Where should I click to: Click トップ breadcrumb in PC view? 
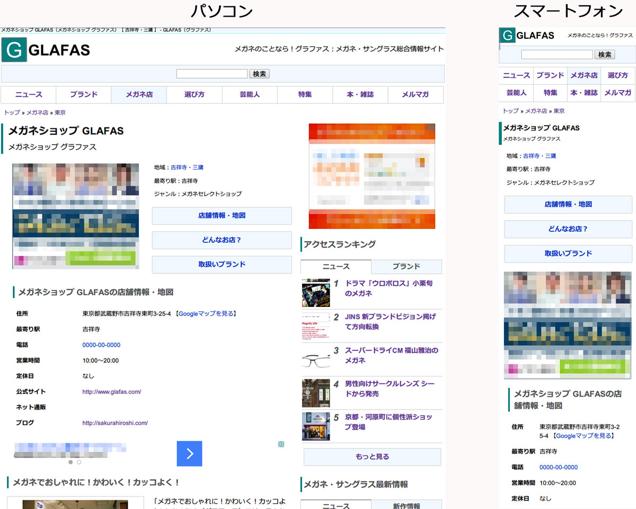(x=12, y=112)
